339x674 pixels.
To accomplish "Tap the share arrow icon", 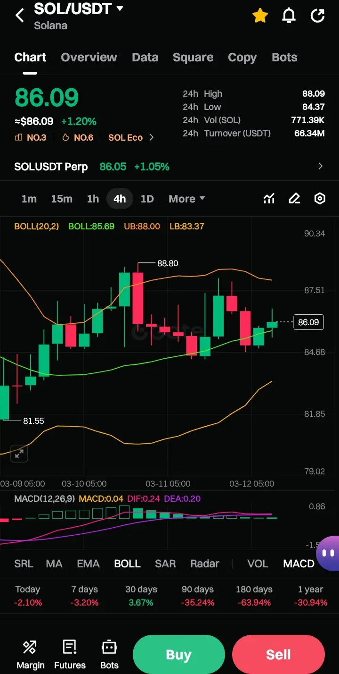I will click(x=318, y=16).
